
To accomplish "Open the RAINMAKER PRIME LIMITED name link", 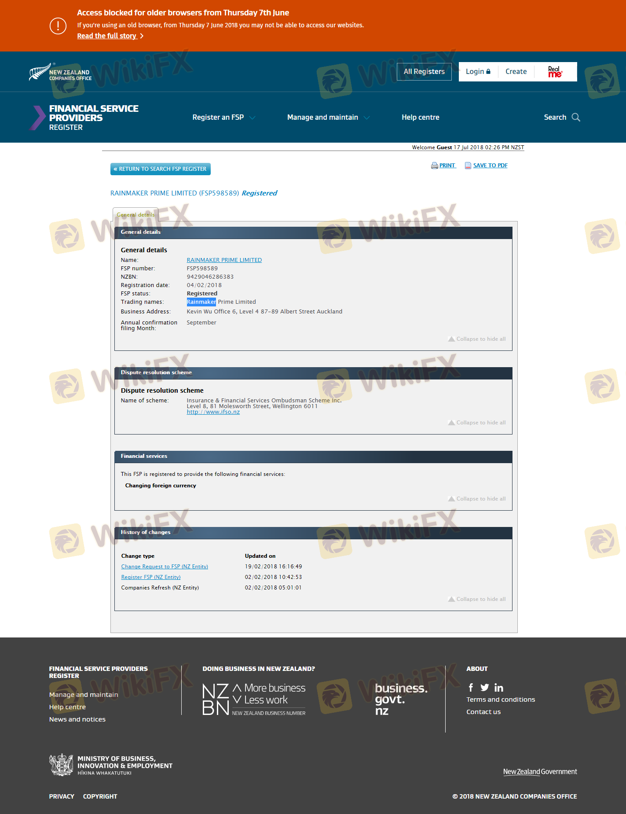I will click(x=224, y=260).
